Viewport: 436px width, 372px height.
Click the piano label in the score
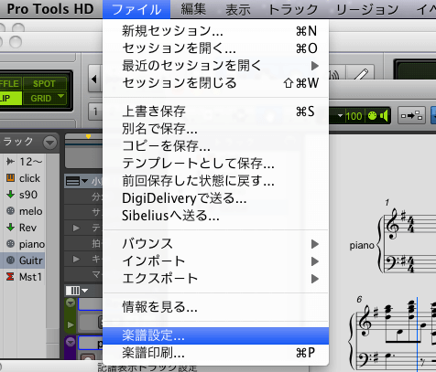coord(362,245)
